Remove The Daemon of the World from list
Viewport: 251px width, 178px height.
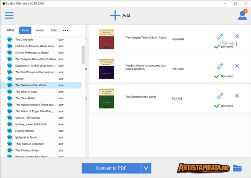[237, 95]
